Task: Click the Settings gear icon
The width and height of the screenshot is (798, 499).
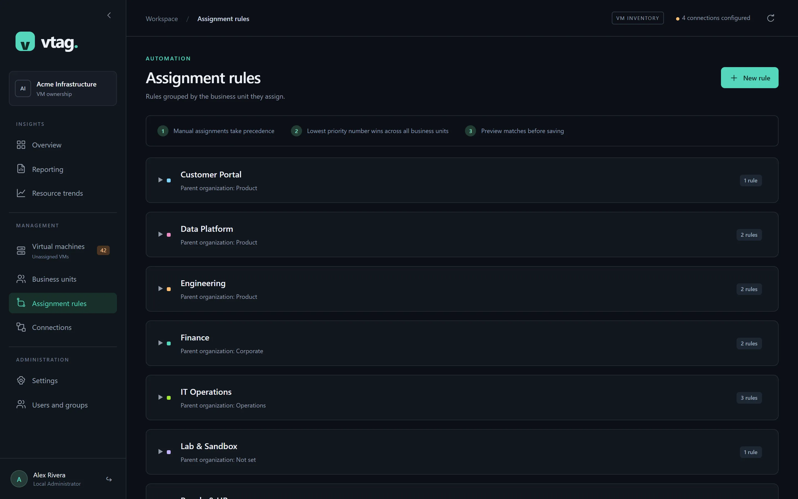Action: (21, 381)
